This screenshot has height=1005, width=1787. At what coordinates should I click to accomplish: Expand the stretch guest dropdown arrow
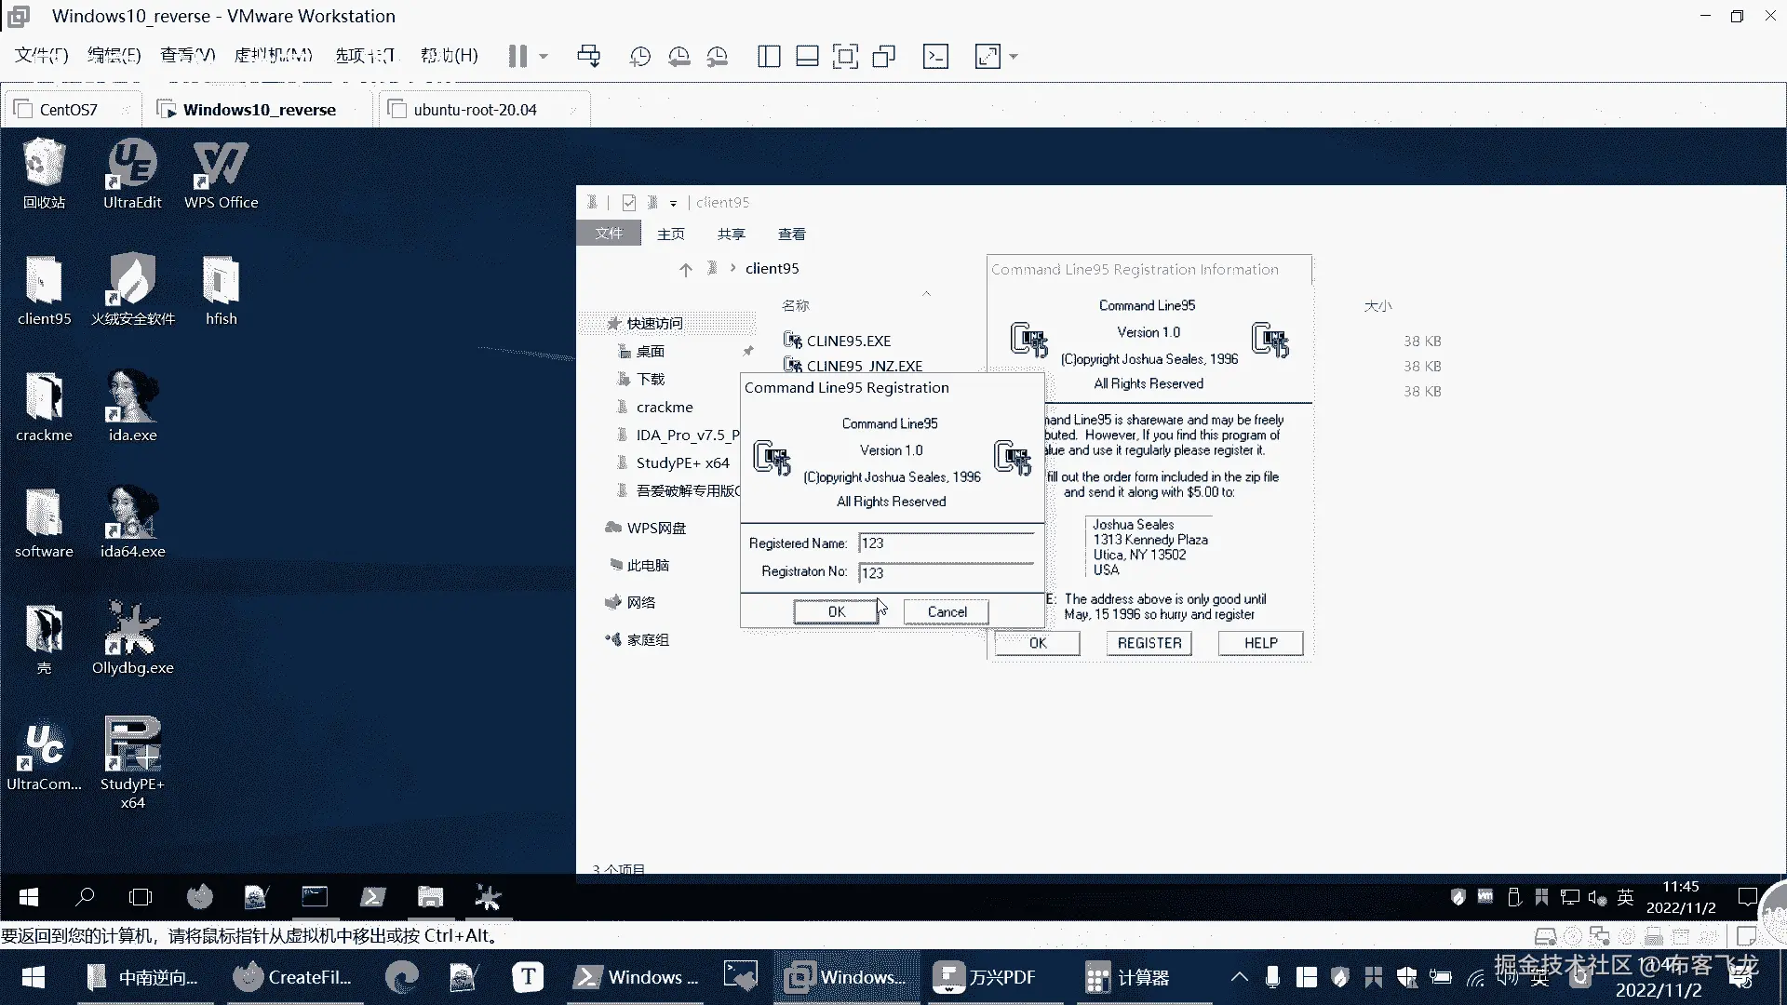point(1014,56)
